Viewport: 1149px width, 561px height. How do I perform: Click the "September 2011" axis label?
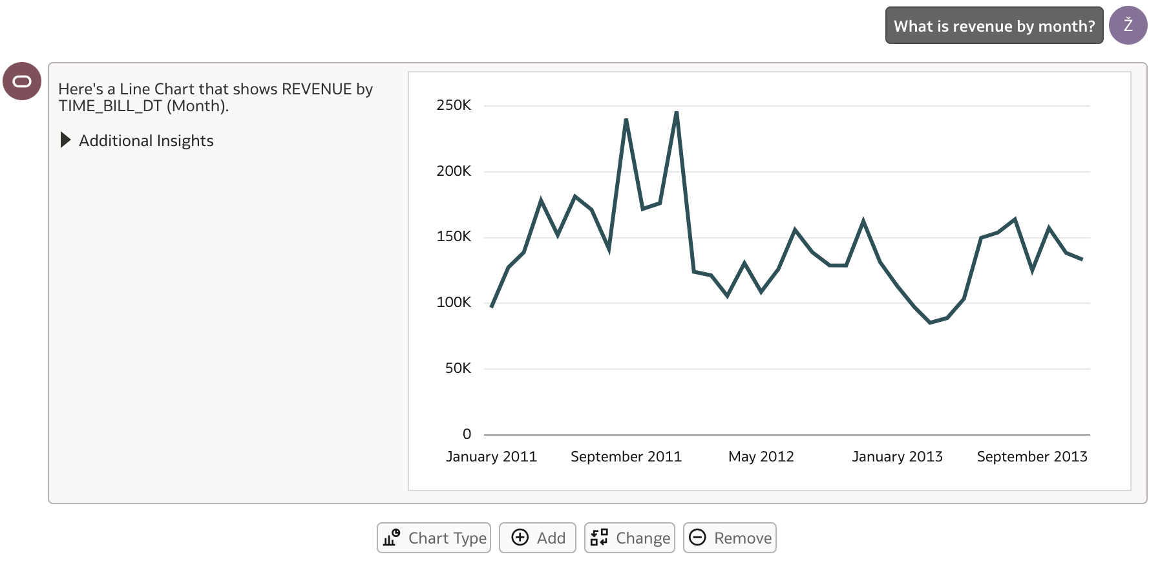[x=626, y=457]
